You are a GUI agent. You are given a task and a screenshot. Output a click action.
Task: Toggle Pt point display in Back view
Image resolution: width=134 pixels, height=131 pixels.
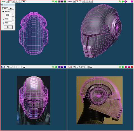[x=7, y=67]
